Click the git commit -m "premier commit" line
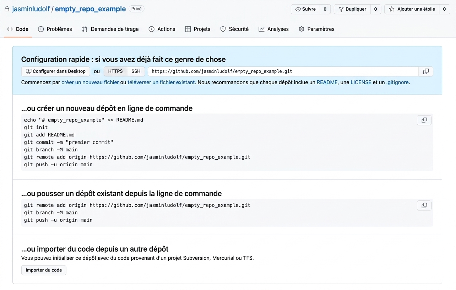This screenshot has height=290, width=456. [x=69, y=143]
